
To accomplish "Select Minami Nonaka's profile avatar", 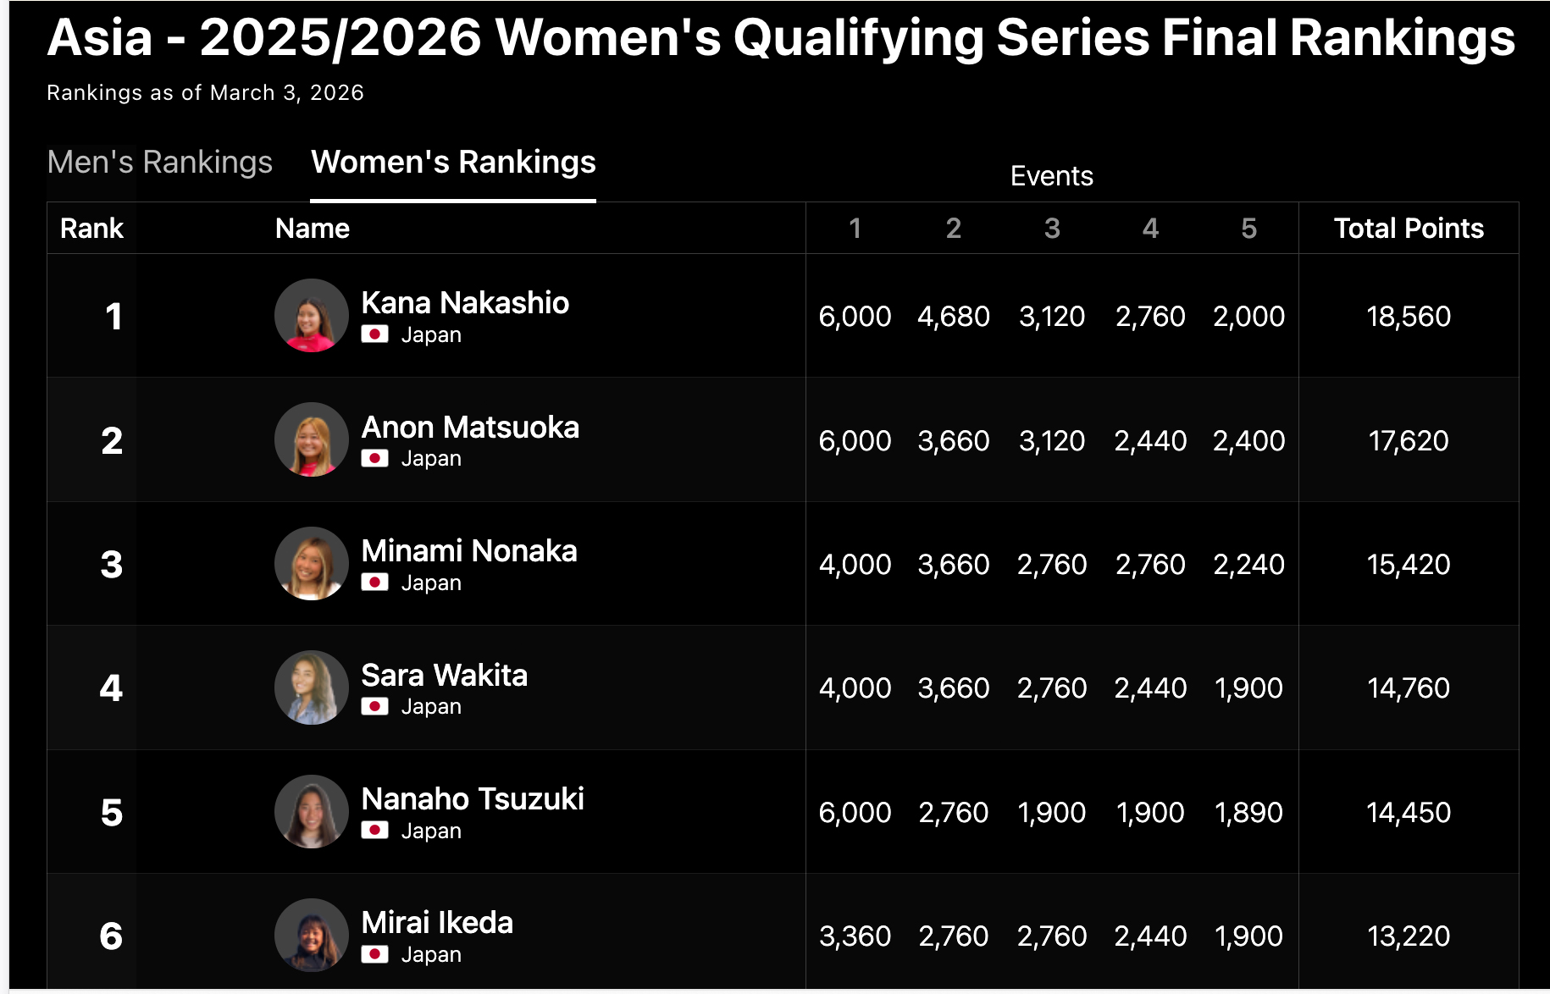I will (312, 564).
